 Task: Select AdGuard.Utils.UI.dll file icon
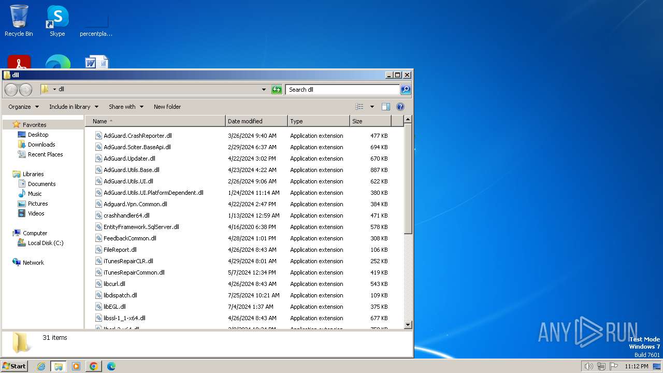[x=99, y=181]
